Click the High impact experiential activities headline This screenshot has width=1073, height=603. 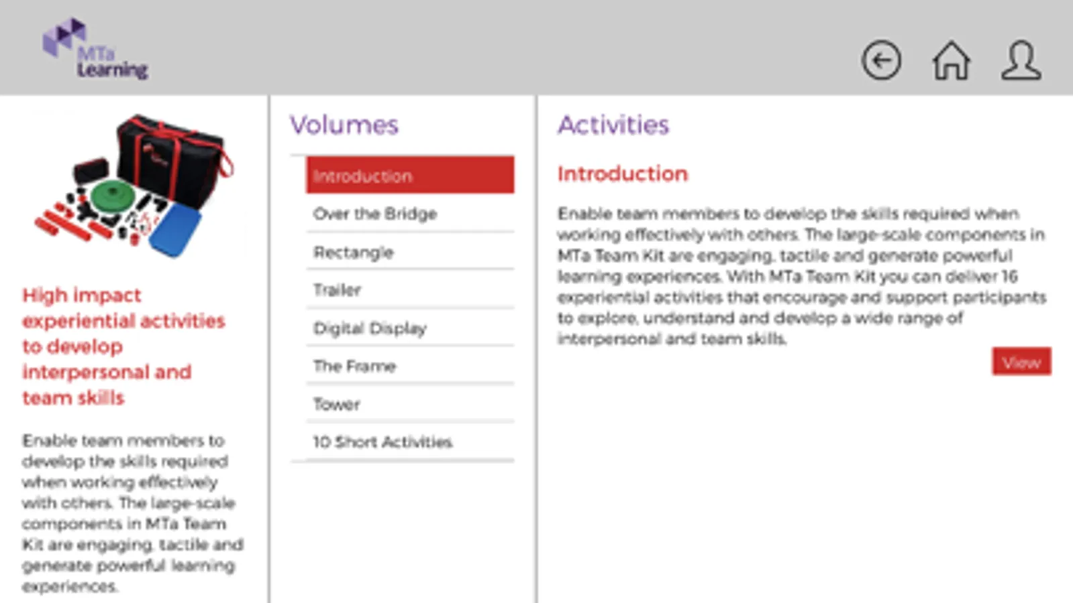(x=123, y=346)
